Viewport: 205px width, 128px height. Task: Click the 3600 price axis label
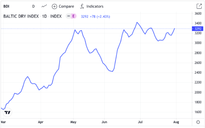198,13
